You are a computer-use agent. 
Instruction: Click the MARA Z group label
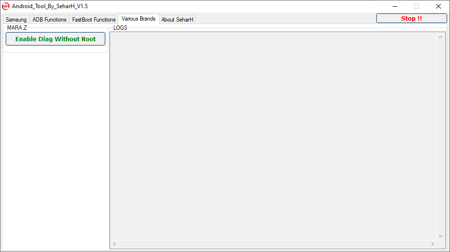pos(17,28)
